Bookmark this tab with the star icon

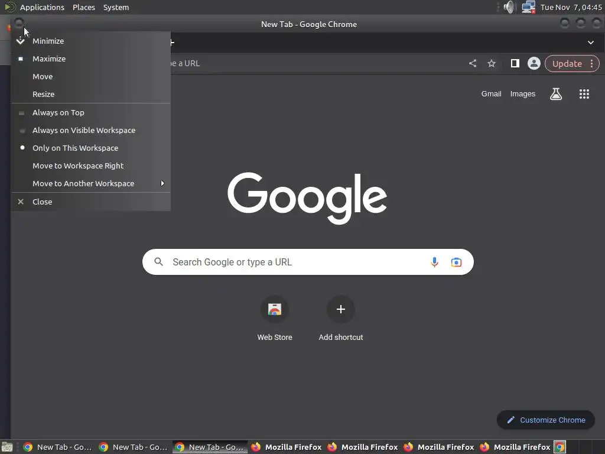[x=491, y=63]
